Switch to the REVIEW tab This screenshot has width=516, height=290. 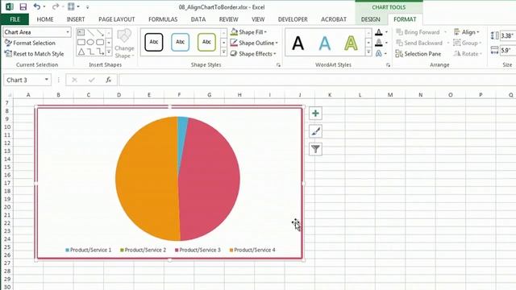point(229,19)
